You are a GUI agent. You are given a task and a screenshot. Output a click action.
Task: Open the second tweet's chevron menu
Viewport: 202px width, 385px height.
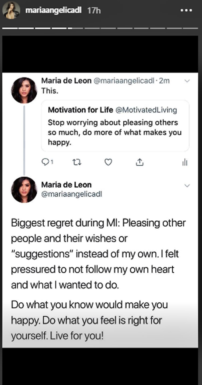click(188, 185)
